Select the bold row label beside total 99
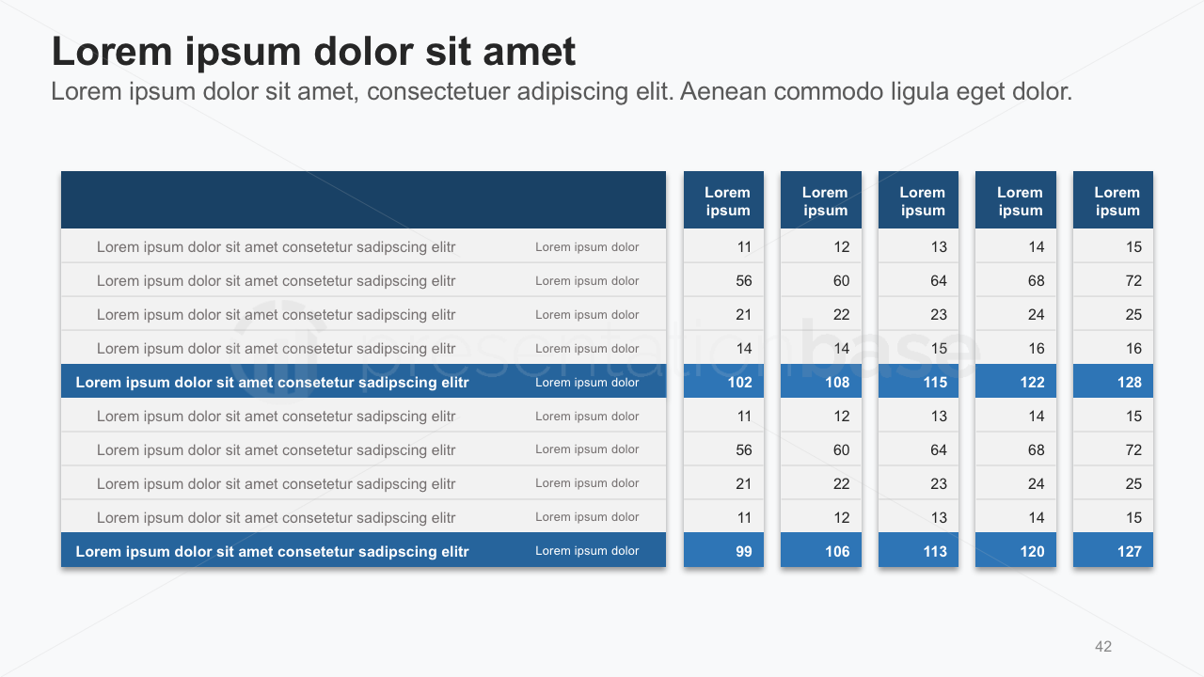This screenshot has width=1204, height=677. (x=272, y=552)
